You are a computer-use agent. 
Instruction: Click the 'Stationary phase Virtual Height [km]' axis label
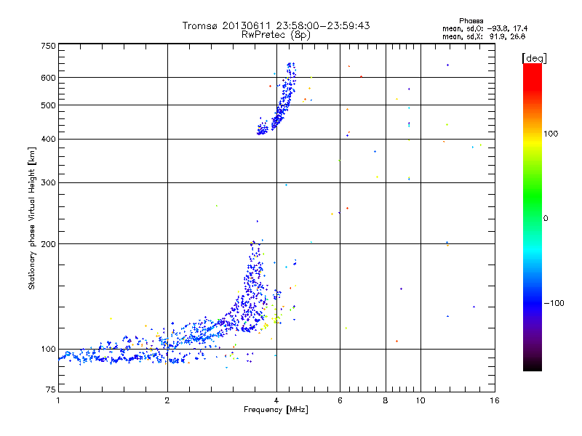click(x=31, y=218)
